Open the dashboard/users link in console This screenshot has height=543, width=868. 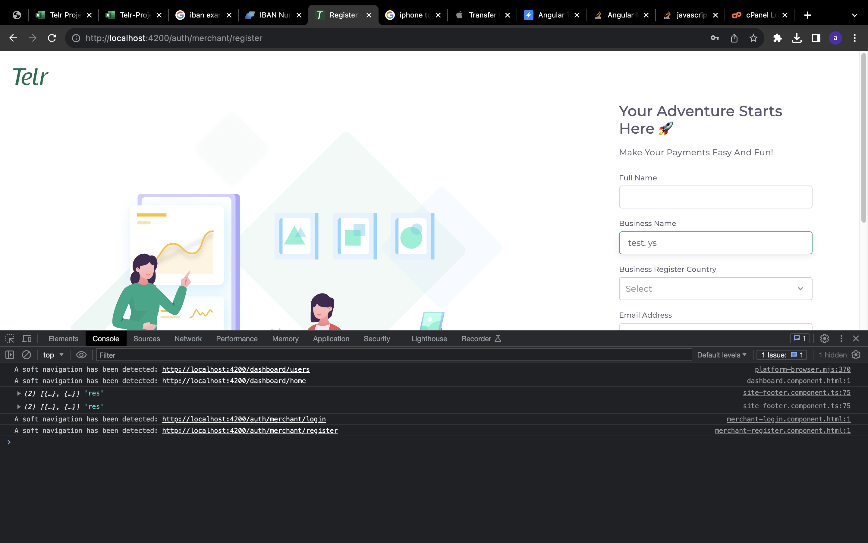pyautogui.click(x=236, y=369)
